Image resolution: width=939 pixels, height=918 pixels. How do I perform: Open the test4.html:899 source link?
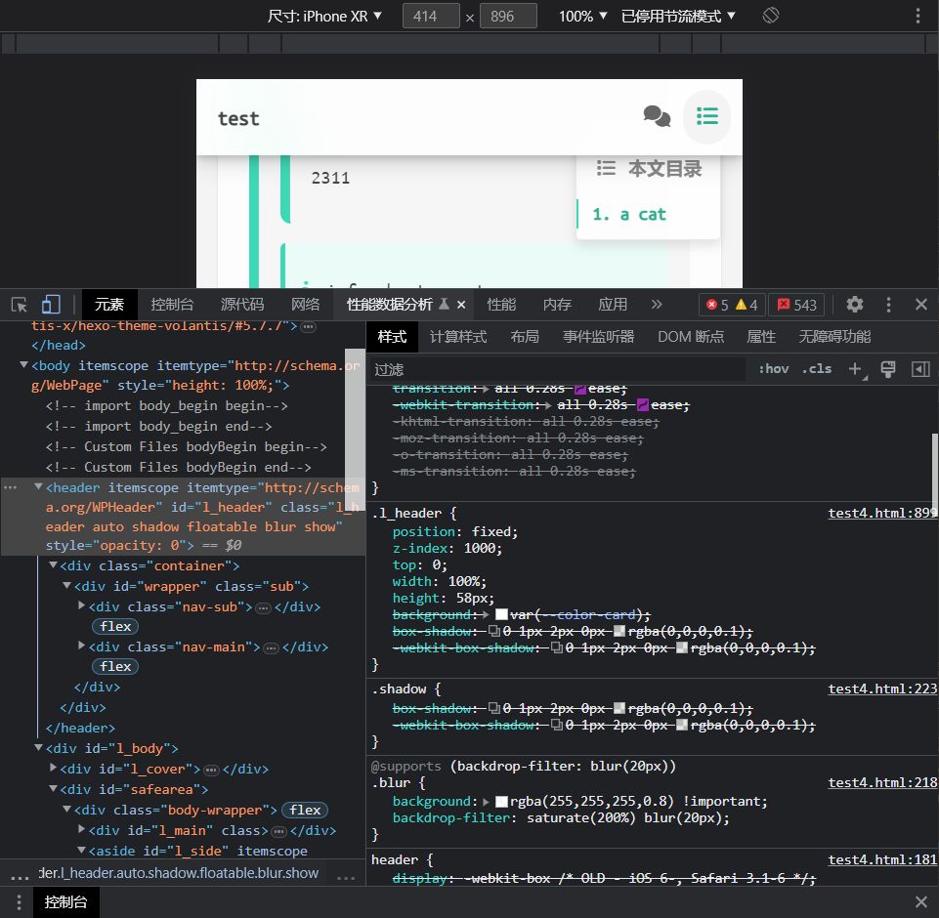pyautogui.click(x=881, y=513)
